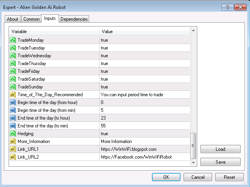Switch to the Common tab
Screen dimensions: 250x187
[x=31, y=19]
